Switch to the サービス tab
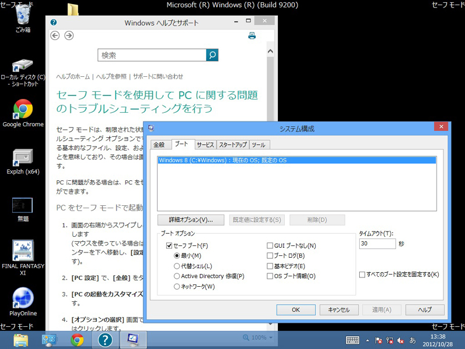This screenshot has width=465, height=349. [x=205, y=144]
